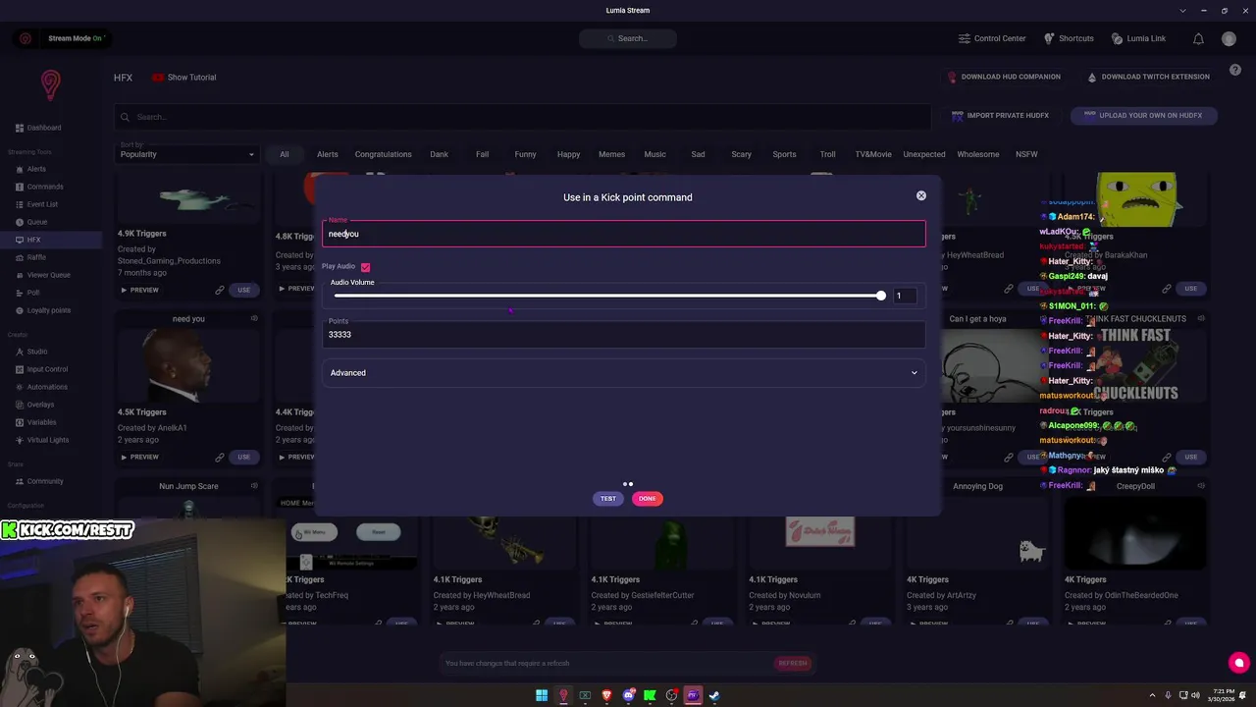Click the top bar Search field
The height and width of the screenshot is (707, 1256).
628,38
